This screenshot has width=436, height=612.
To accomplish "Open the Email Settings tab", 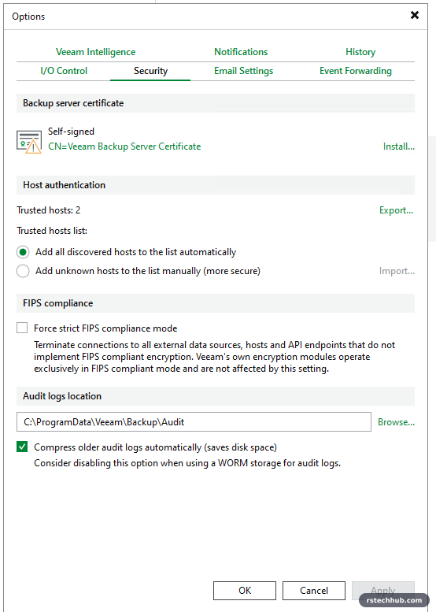I will (243, 71).
